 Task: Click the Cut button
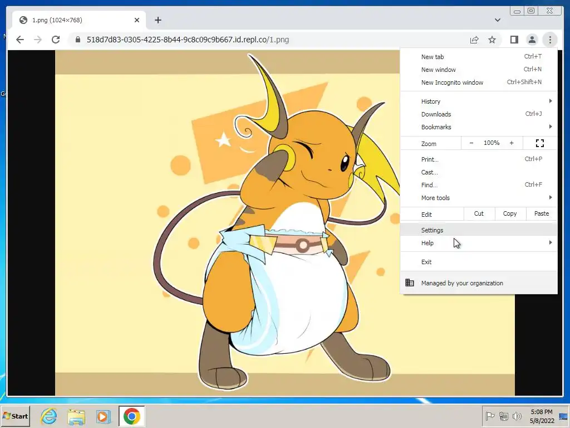pyautogui.click(x=479, y=214)
